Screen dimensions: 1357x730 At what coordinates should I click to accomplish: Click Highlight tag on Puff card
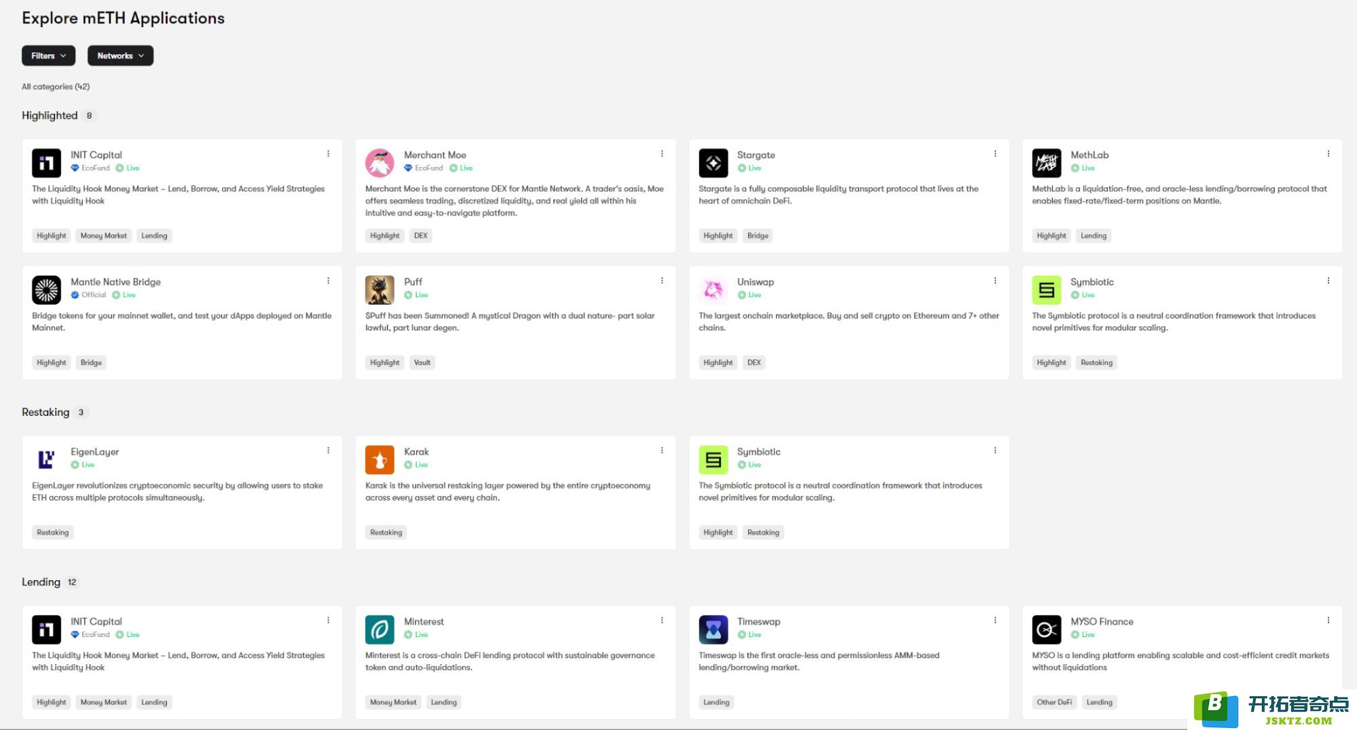(x=385, y=363)
